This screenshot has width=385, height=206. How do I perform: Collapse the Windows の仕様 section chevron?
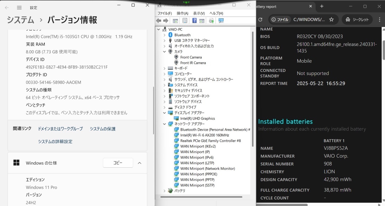point(140,163)
